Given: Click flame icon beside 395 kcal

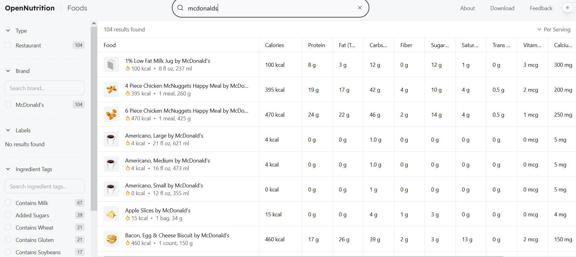Looking at the screenshot, I should (128, 93).
